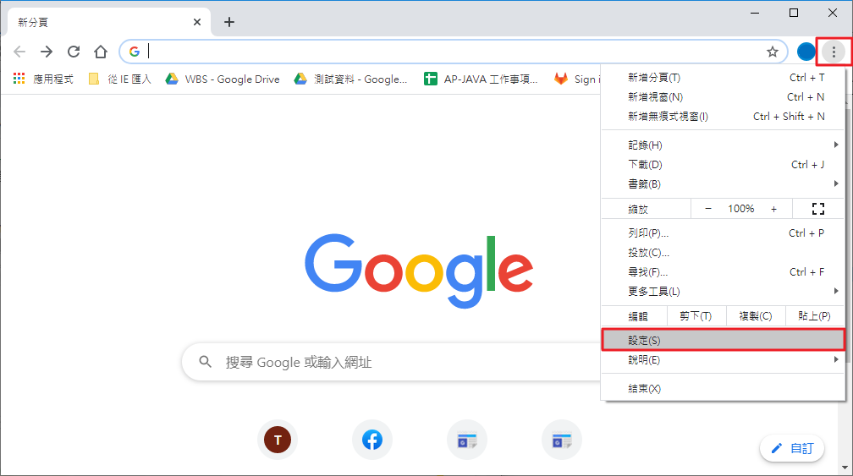Go to the home page icon
Screen dimensions: 853x476
coord(101,52)
